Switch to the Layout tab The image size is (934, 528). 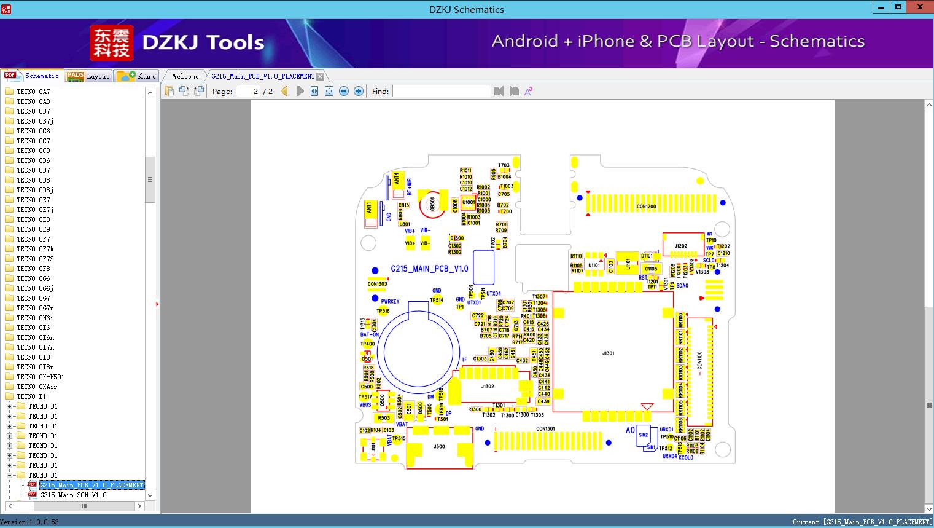[88, 76]
